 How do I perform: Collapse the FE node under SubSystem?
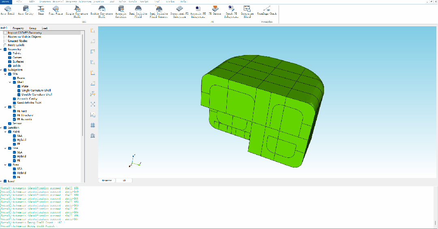click(6, 107)
